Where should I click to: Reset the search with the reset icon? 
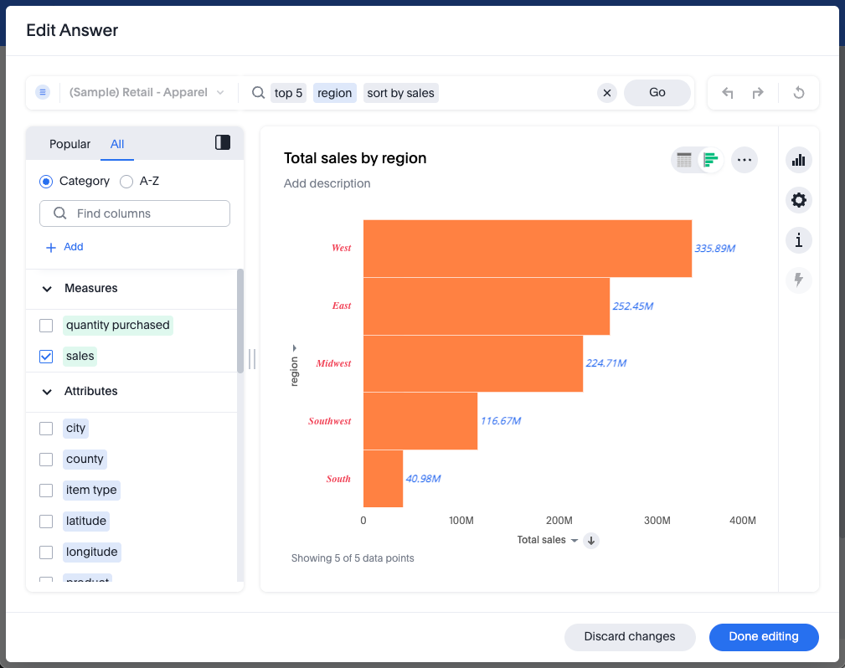(798, 93)
